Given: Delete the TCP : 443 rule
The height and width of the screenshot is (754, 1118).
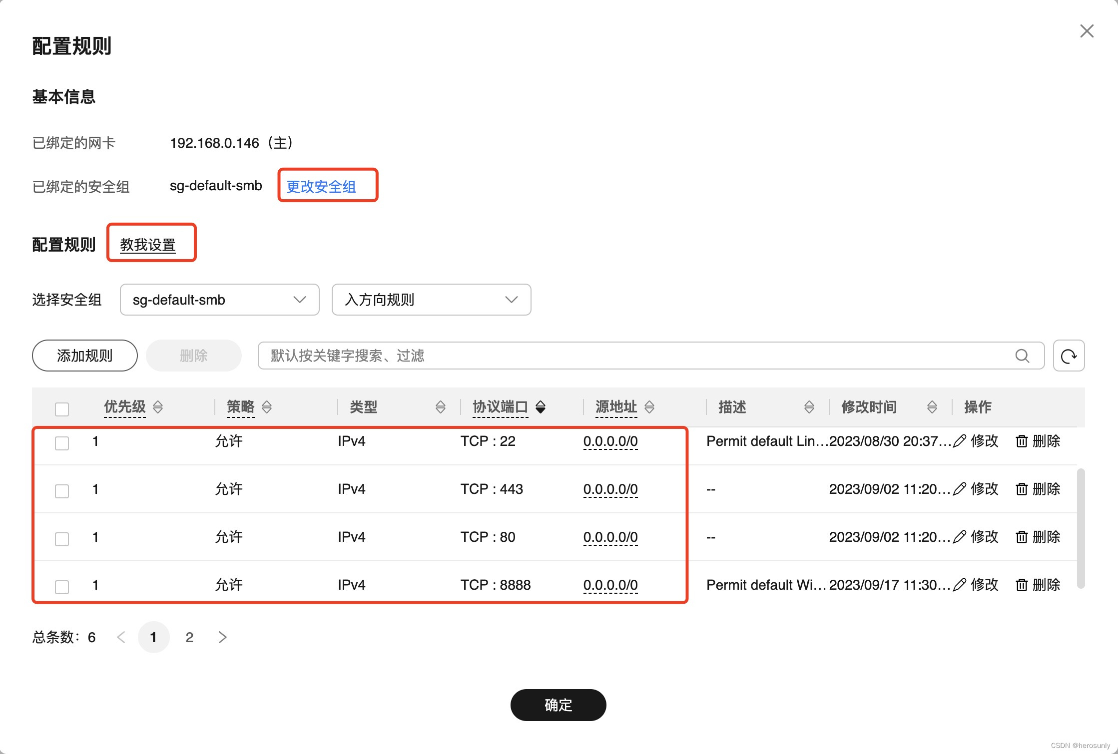Looking at the screenshot, I should pos(1038,489).
